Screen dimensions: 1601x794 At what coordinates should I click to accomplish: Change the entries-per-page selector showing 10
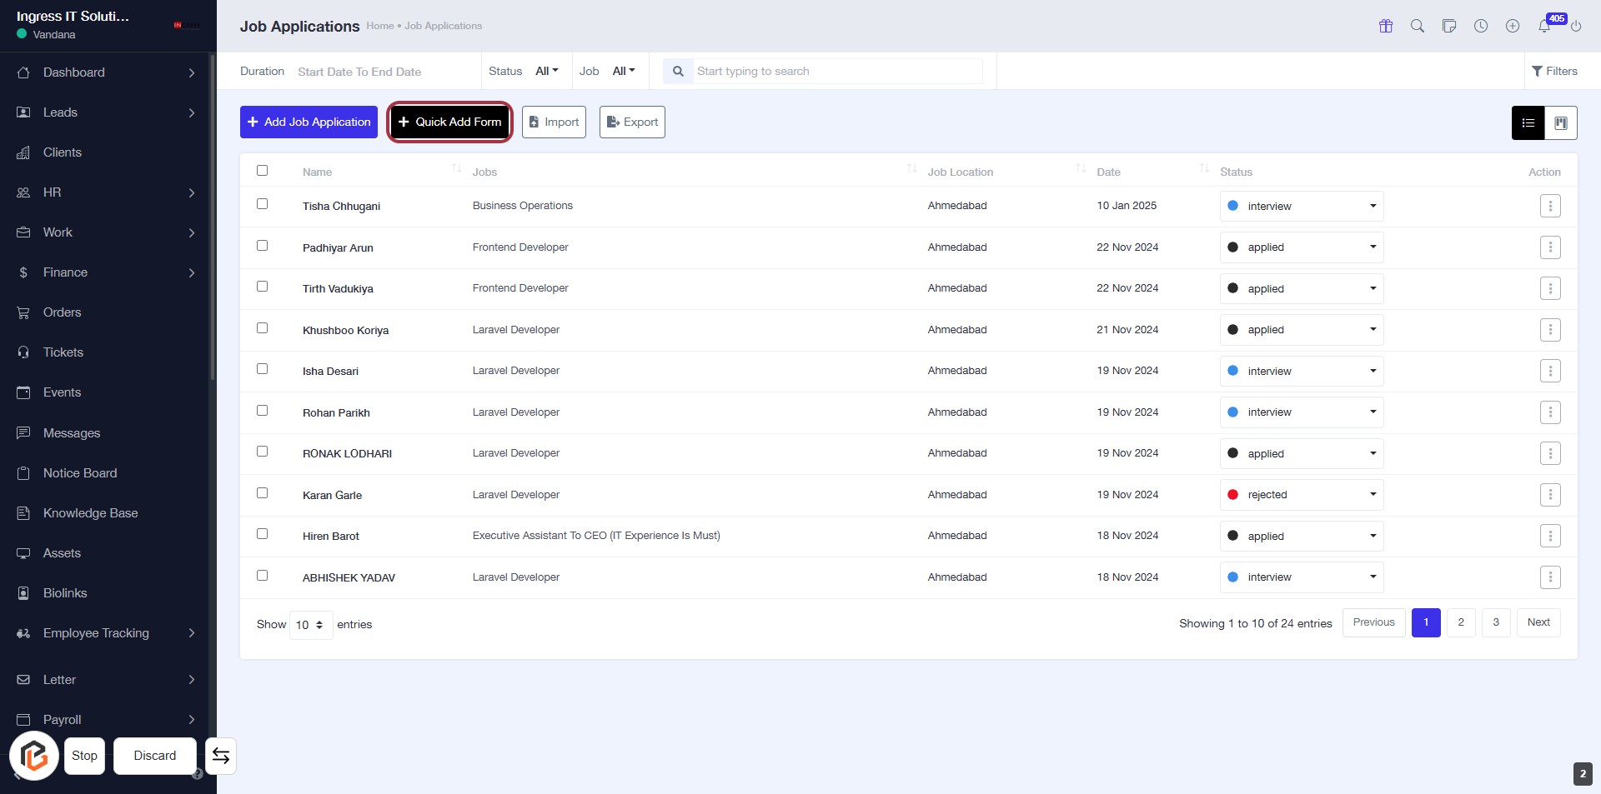[310, 625]
